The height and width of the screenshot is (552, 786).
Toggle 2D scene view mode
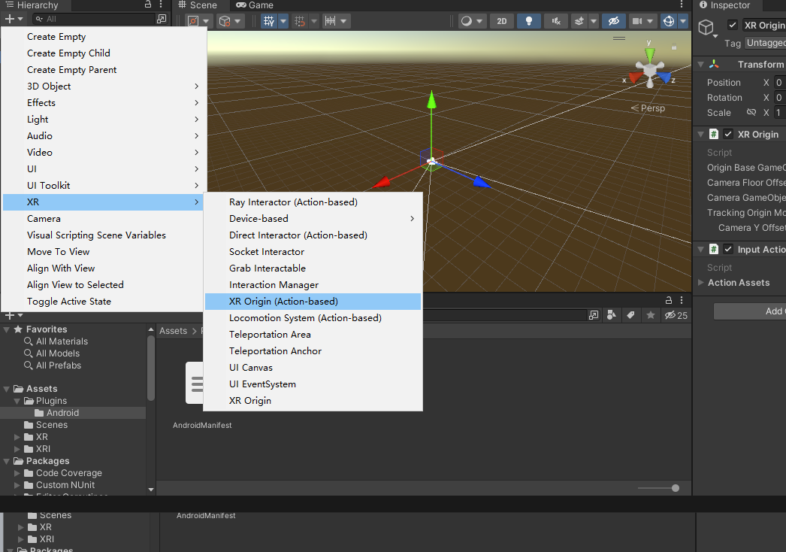click(502, 21)
